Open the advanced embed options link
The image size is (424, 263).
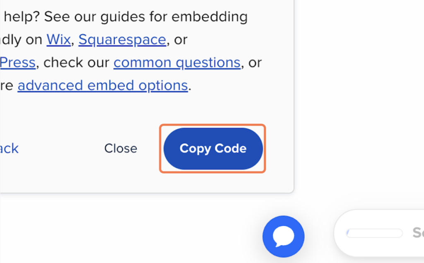pos(103,86)
